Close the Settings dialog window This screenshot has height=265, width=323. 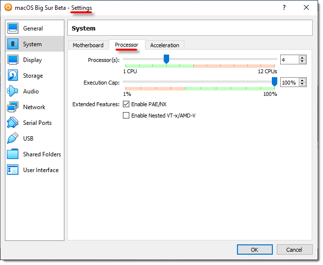coord(306,8)
